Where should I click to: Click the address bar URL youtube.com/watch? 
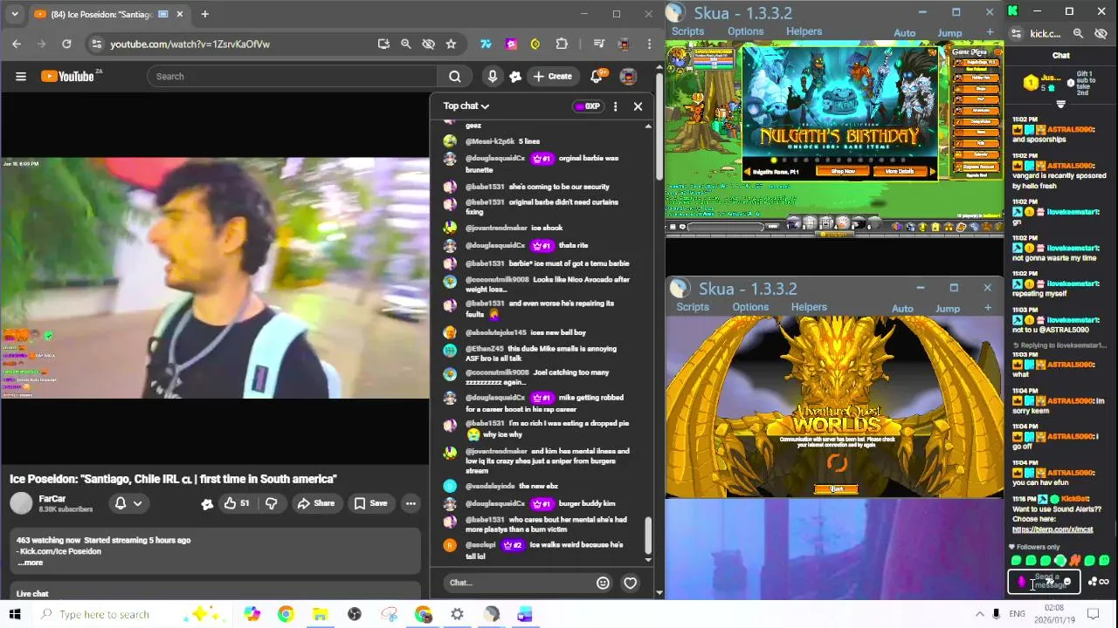click(190, 44)
